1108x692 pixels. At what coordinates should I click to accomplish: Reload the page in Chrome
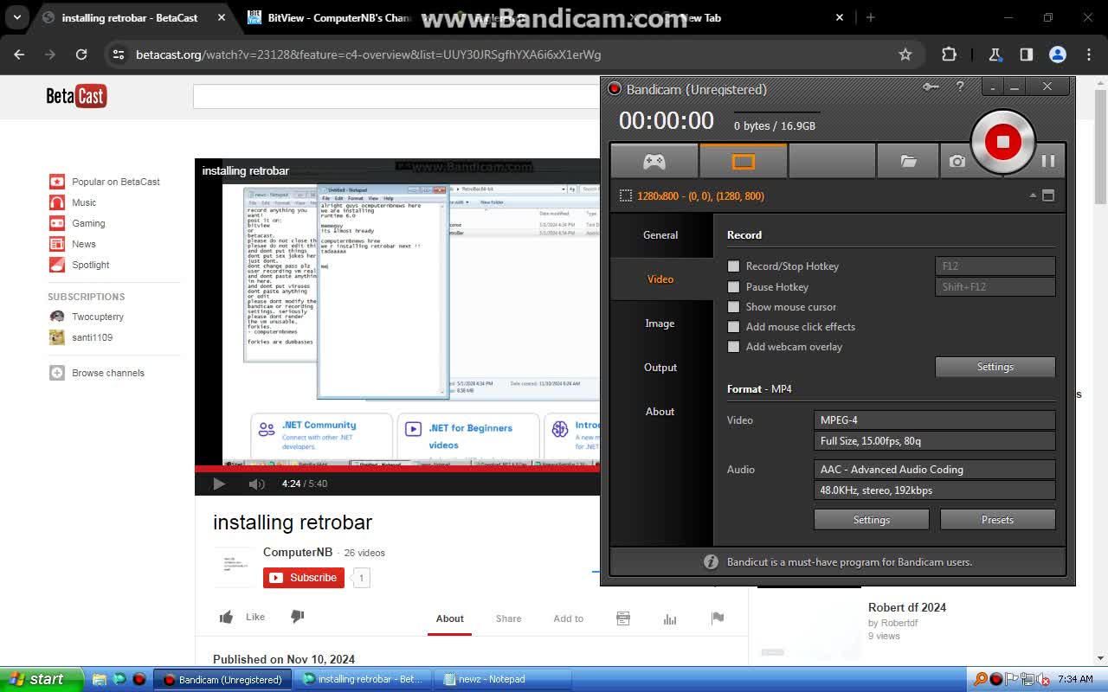[81, 54]
